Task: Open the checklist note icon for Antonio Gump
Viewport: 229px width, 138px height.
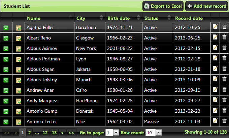Action: [19, 111]
